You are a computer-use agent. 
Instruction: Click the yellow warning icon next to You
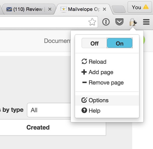(x=146, y=7)
